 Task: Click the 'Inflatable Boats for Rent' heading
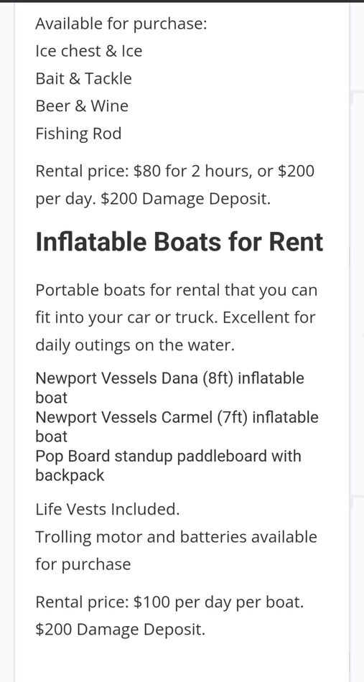[x=179, y=241]
